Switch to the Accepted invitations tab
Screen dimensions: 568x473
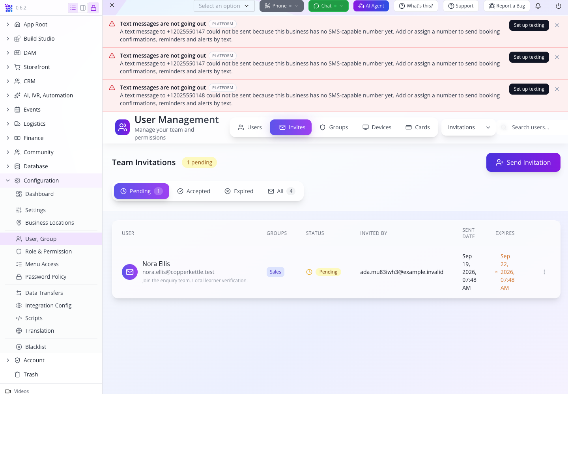194,191
